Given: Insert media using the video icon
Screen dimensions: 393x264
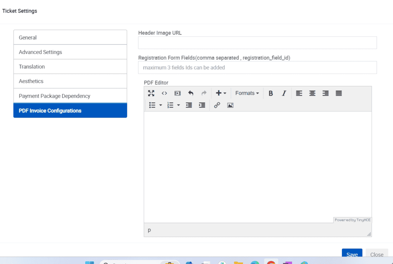Looking at the screenshot, I should (x=177, y=93).
